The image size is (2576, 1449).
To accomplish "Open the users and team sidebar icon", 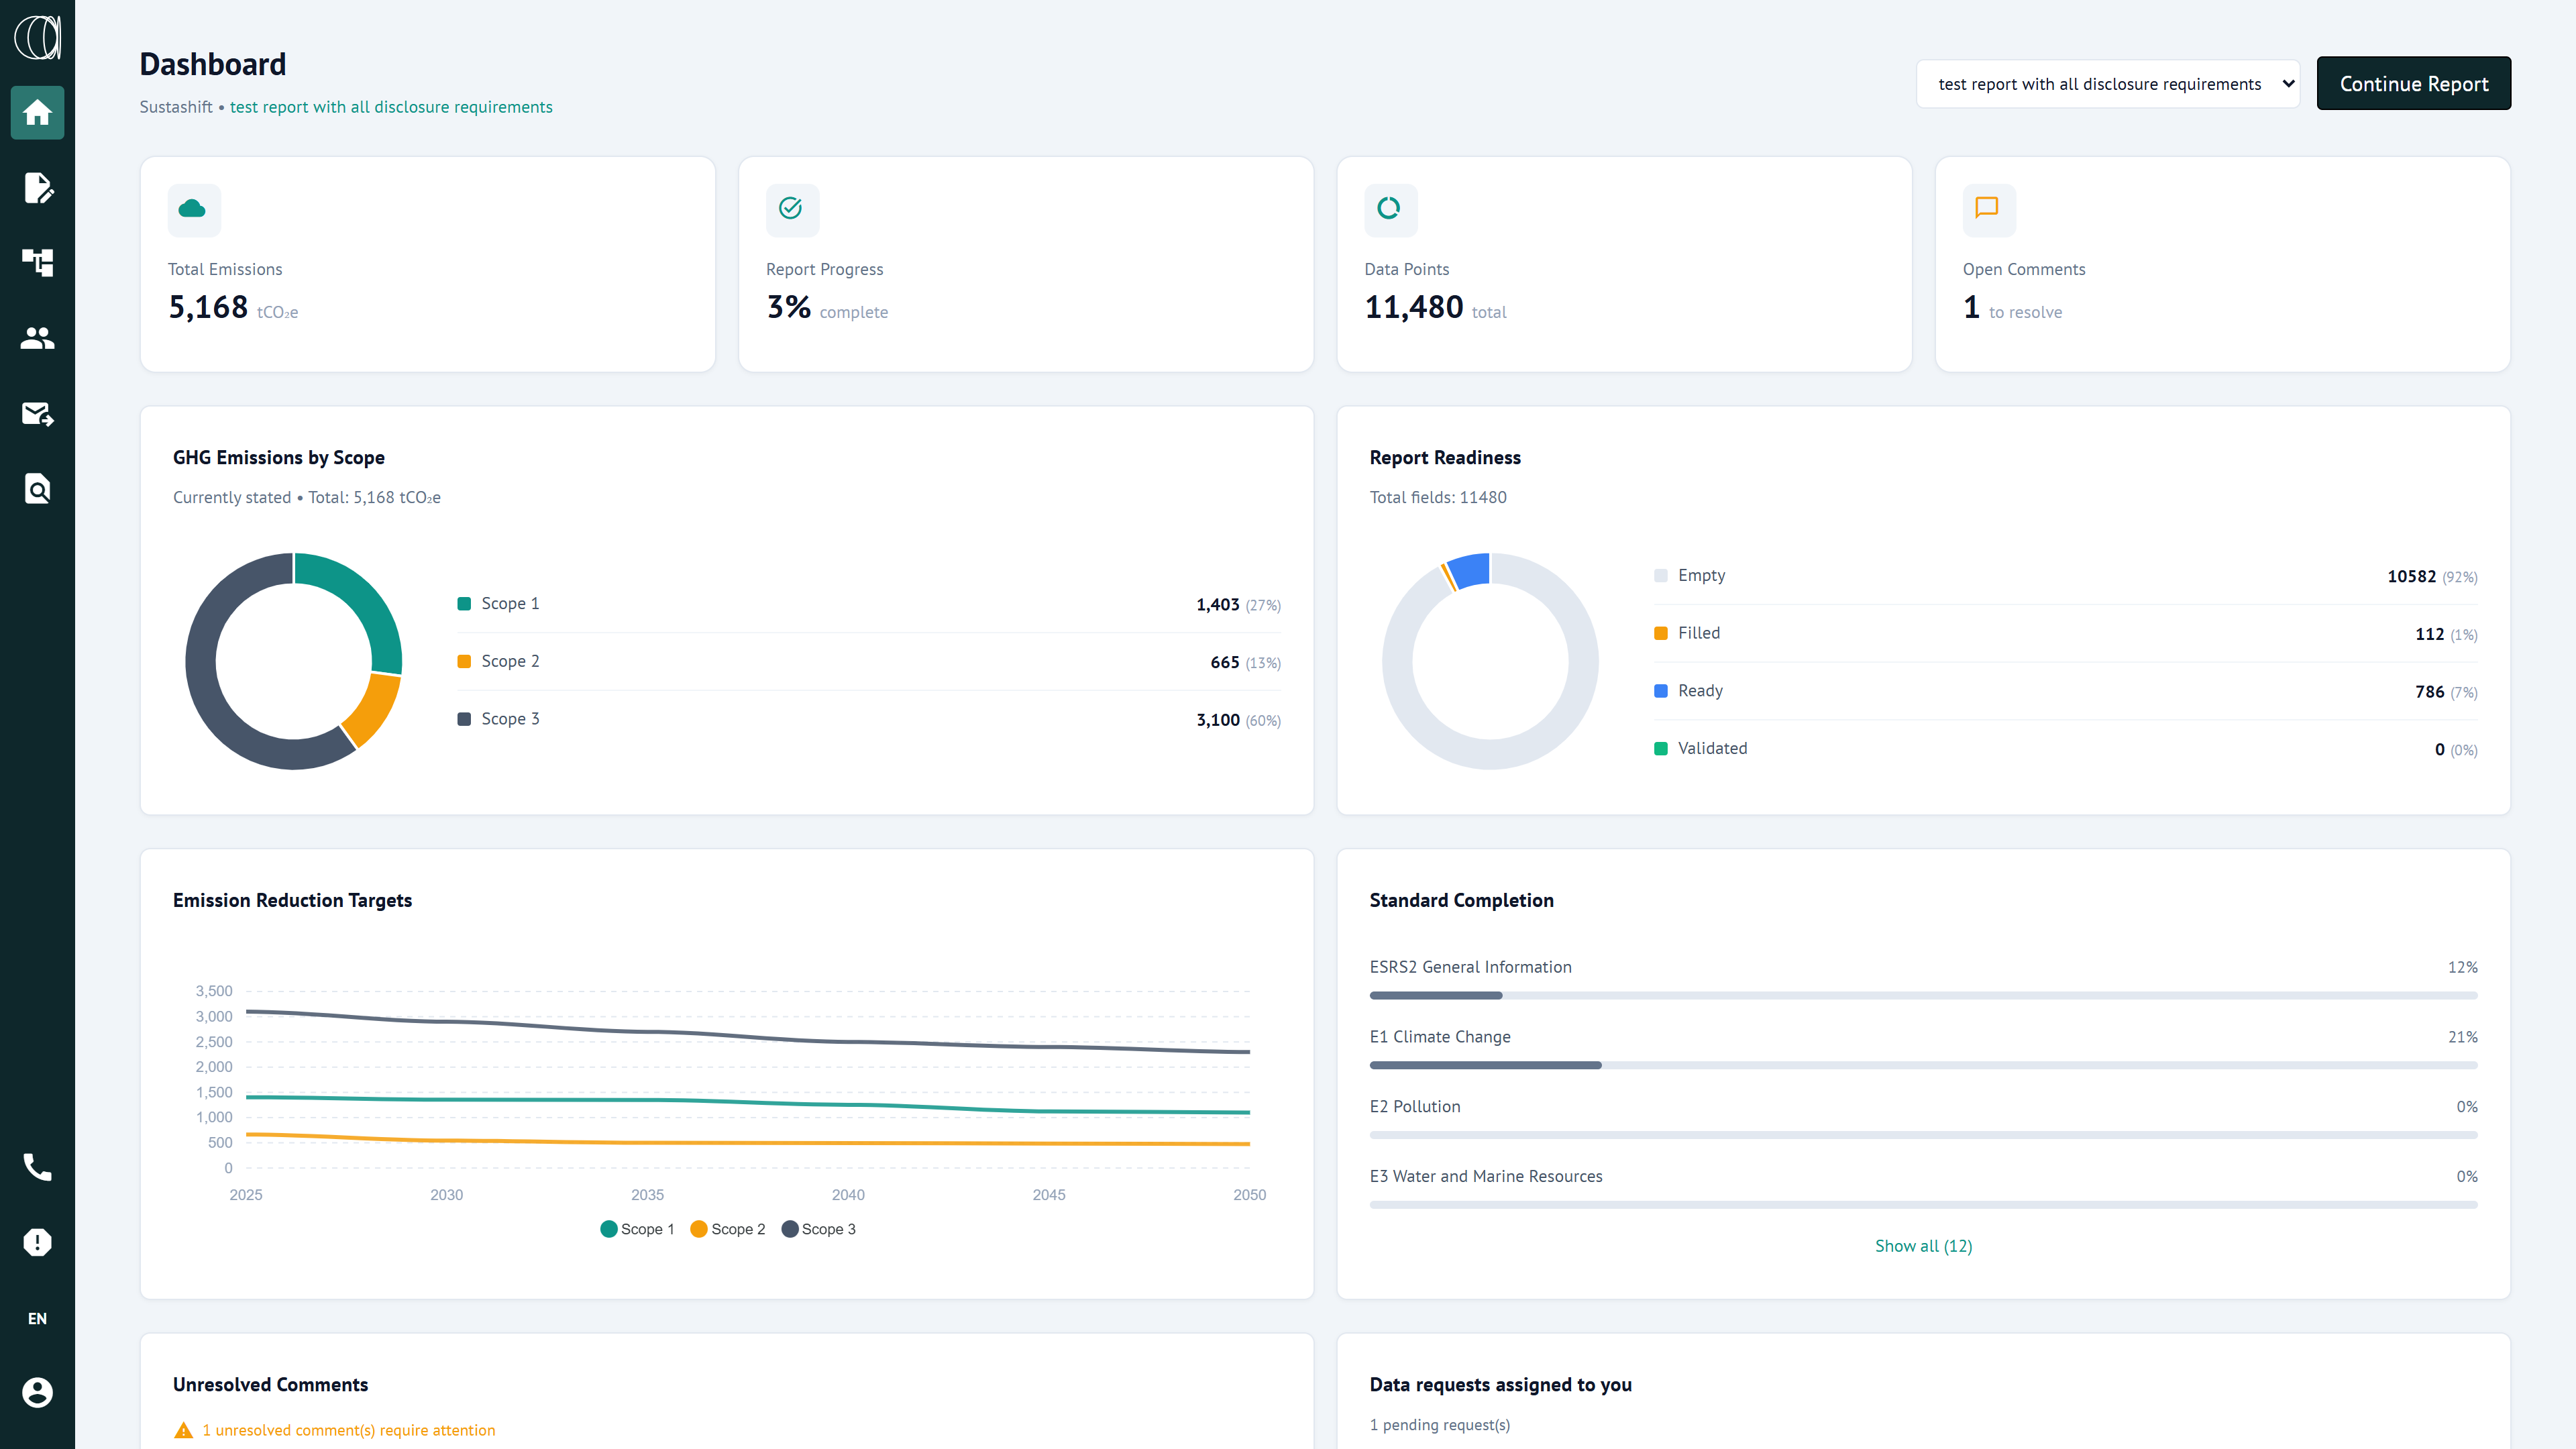I will [x=37, y=338].
